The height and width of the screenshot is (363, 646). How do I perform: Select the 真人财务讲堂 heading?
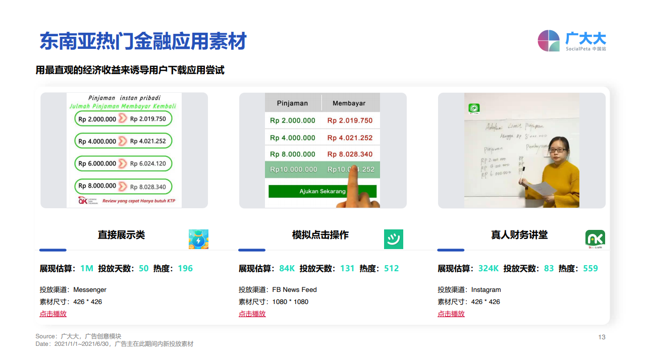click(519, 235)
